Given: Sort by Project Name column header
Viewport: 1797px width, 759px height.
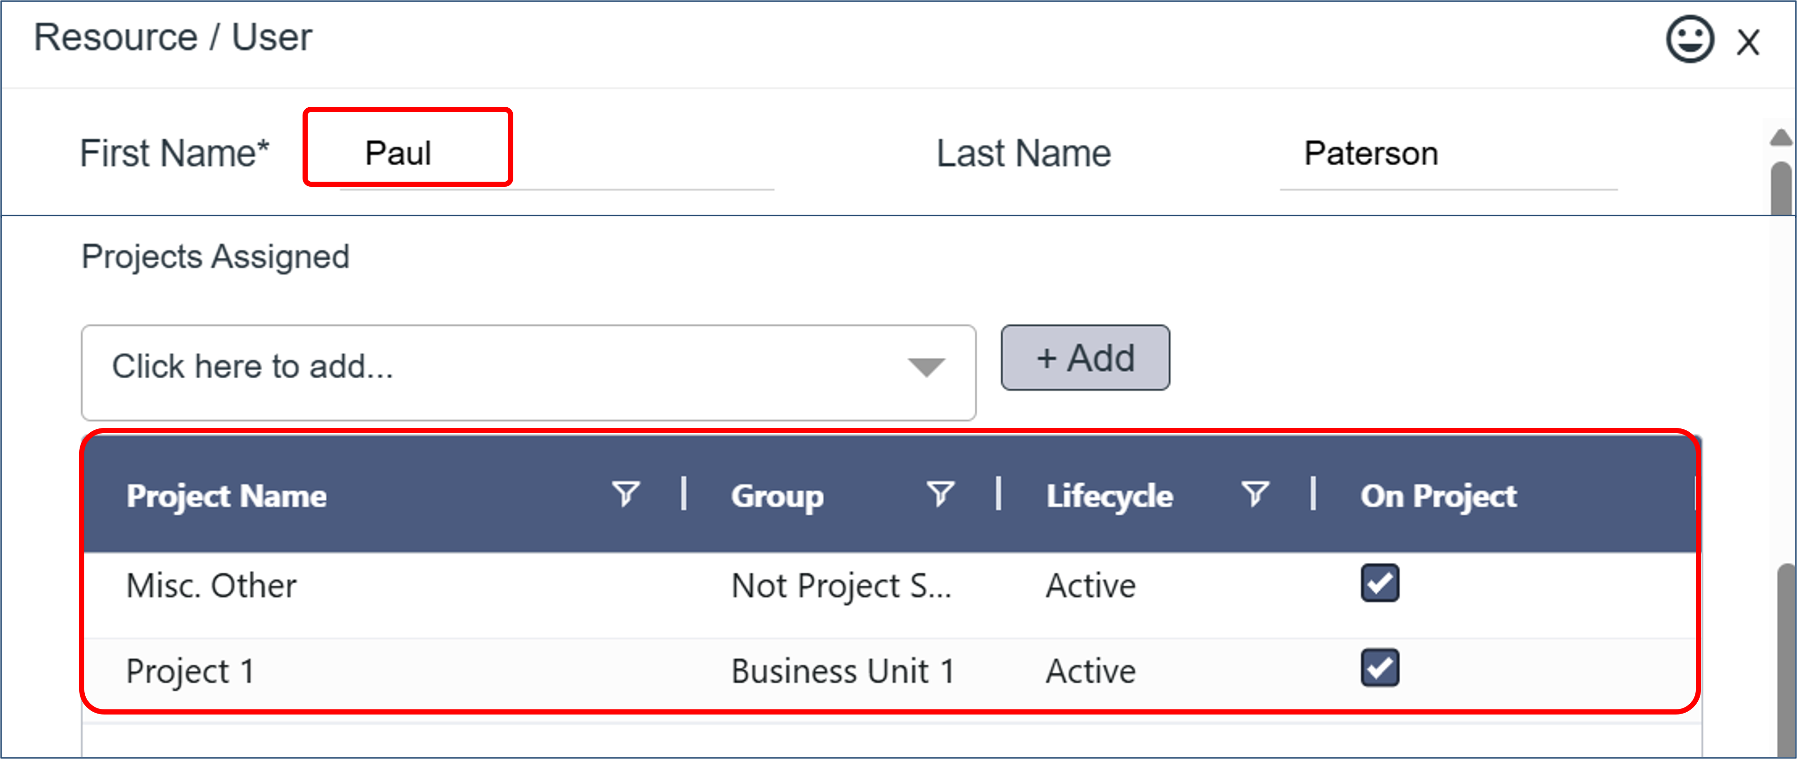Looking at the screenshot, I should tap(227, 496).
